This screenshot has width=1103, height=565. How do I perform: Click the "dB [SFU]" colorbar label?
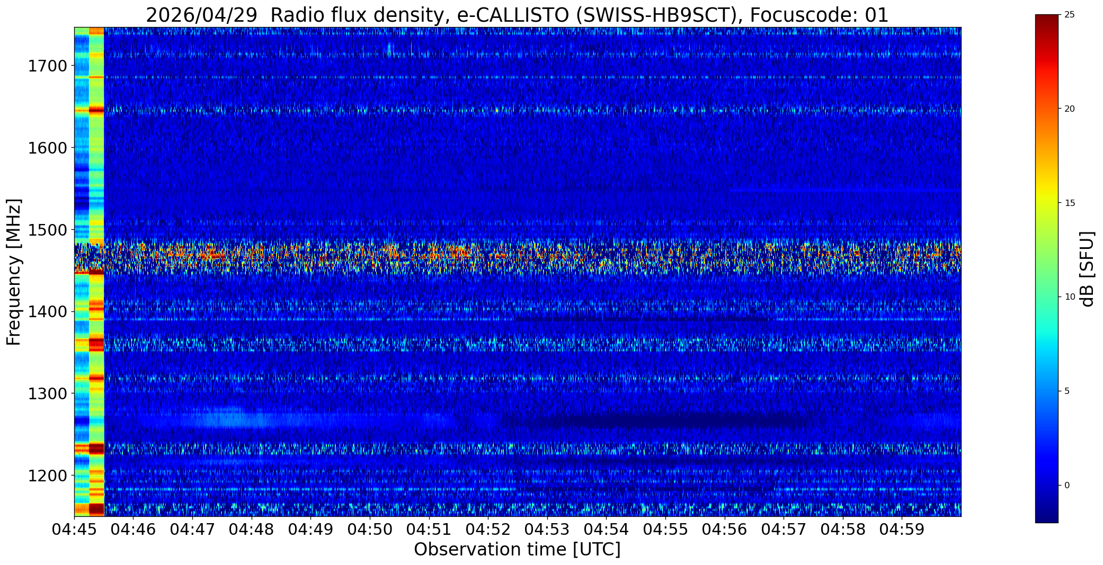1088,269
